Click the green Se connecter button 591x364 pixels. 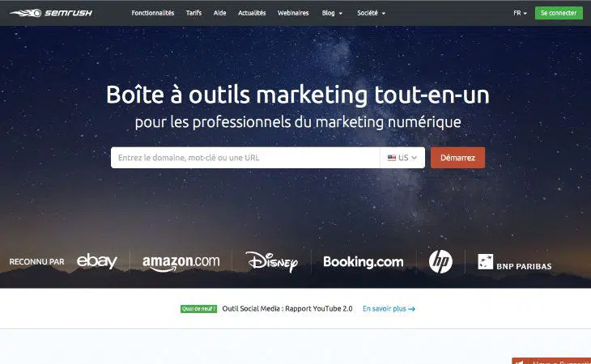tap(559, 13)
